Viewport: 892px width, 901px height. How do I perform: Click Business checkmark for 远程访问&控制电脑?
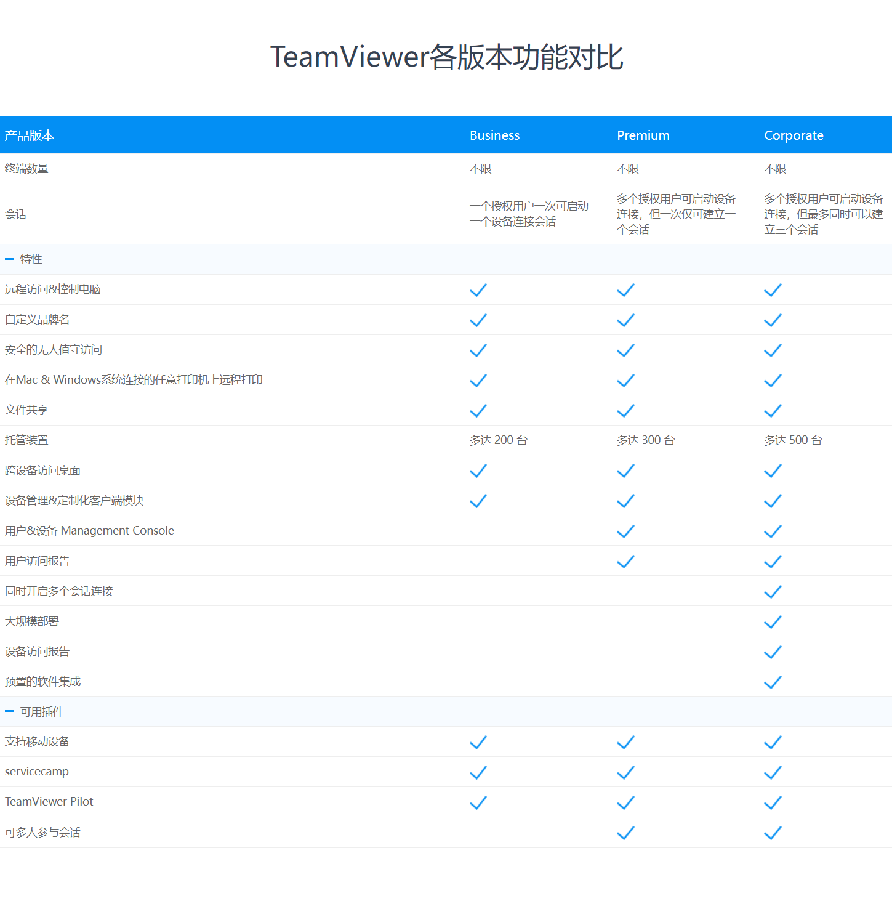pos(478,289)
